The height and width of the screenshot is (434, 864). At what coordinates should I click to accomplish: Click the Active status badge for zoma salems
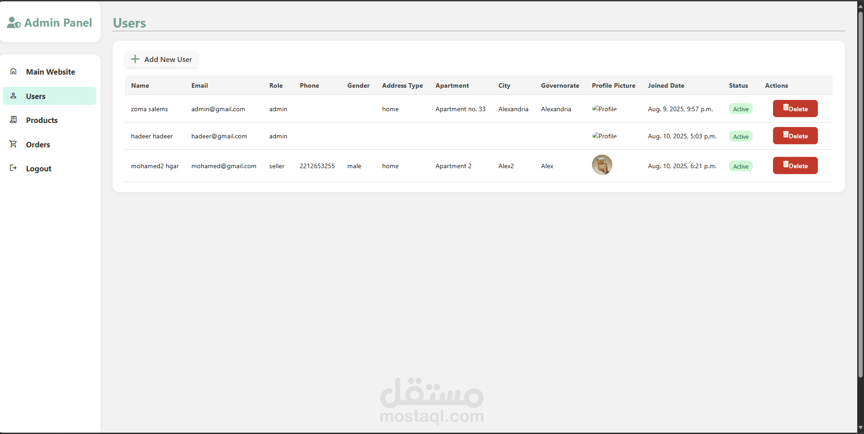click(x=741, y=109)
